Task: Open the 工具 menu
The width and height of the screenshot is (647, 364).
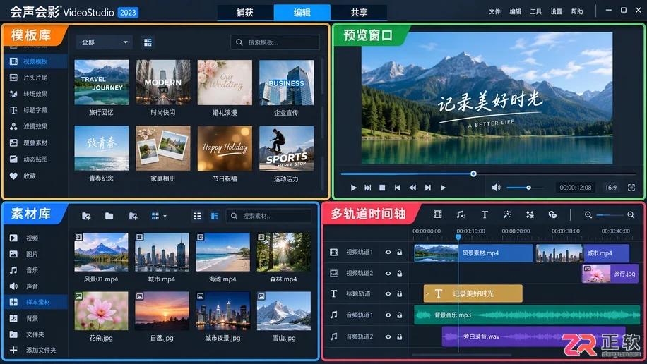Action: 535,11
